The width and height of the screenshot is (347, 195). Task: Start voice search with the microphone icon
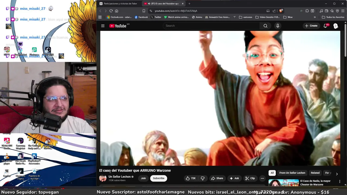(278, 26)
